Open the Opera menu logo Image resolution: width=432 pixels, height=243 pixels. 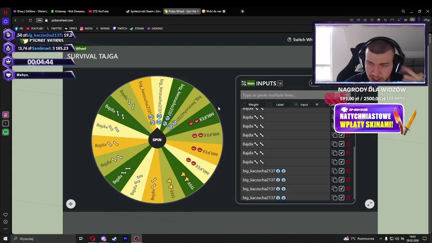5,12
